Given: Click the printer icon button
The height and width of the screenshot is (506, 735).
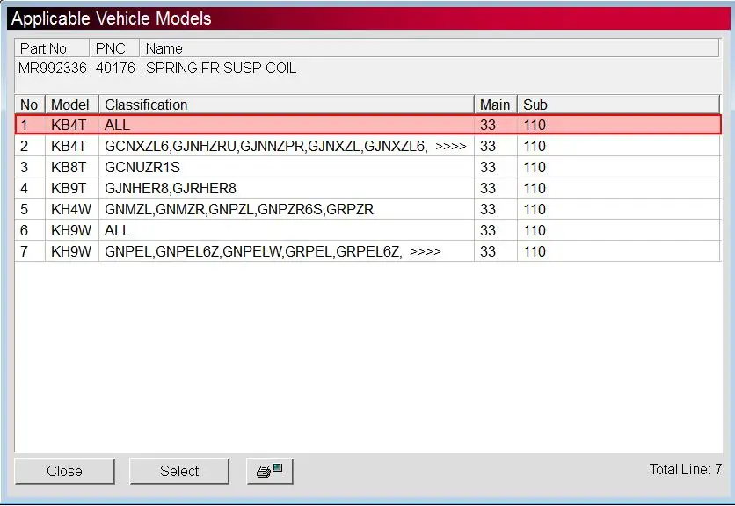Looking at the screenshot, I should tap(270, 471).
